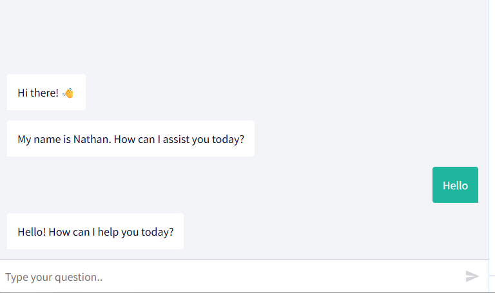The height and width of the screenshot is (293, 495).
Task: Click the paper-plane send icon
Action: (x=472, y=276)
